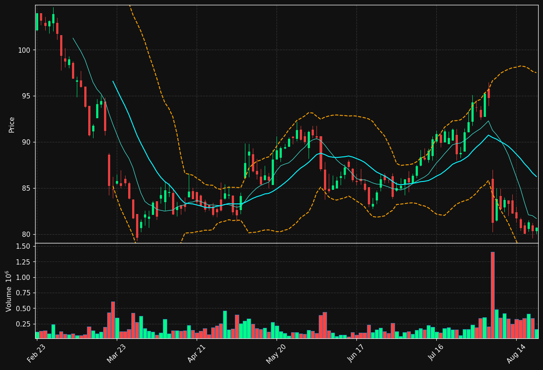Select the 100 price tick label
The image size is (543, 370).
tap(24, 50)
